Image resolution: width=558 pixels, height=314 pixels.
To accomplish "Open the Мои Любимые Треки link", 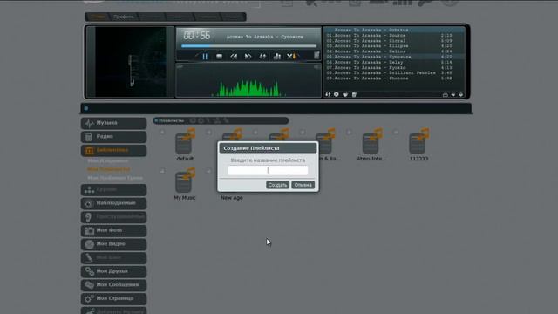I will pyautogui.click(x=115, y=178).
